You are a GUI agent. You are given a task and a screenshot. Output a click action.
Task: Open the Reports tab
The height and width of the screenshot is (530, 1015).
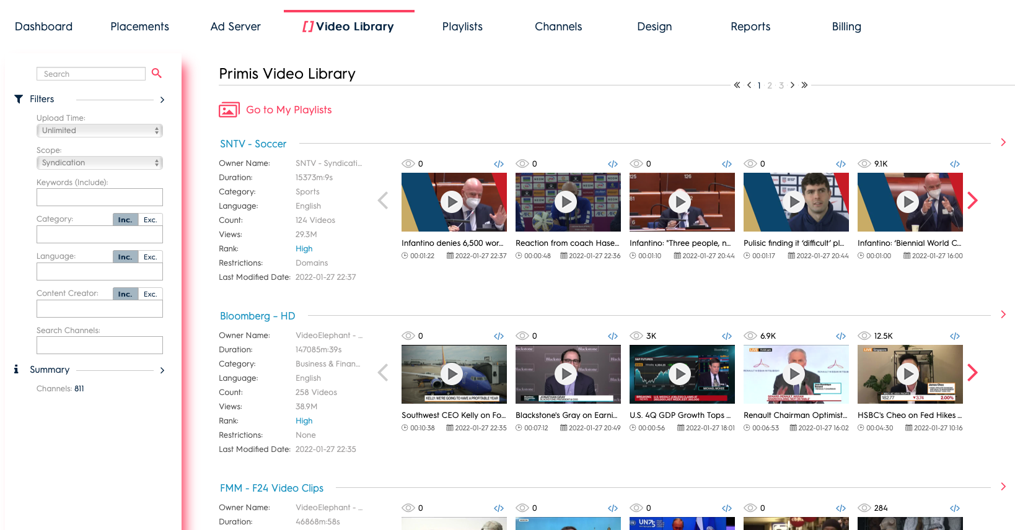tap(750, 27)
